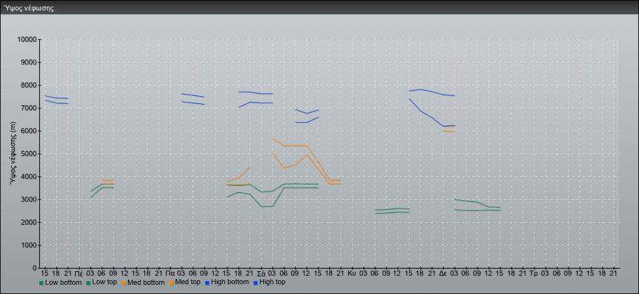
Task: Click the 5000 value on the y-axis
Action: point(29,154)
